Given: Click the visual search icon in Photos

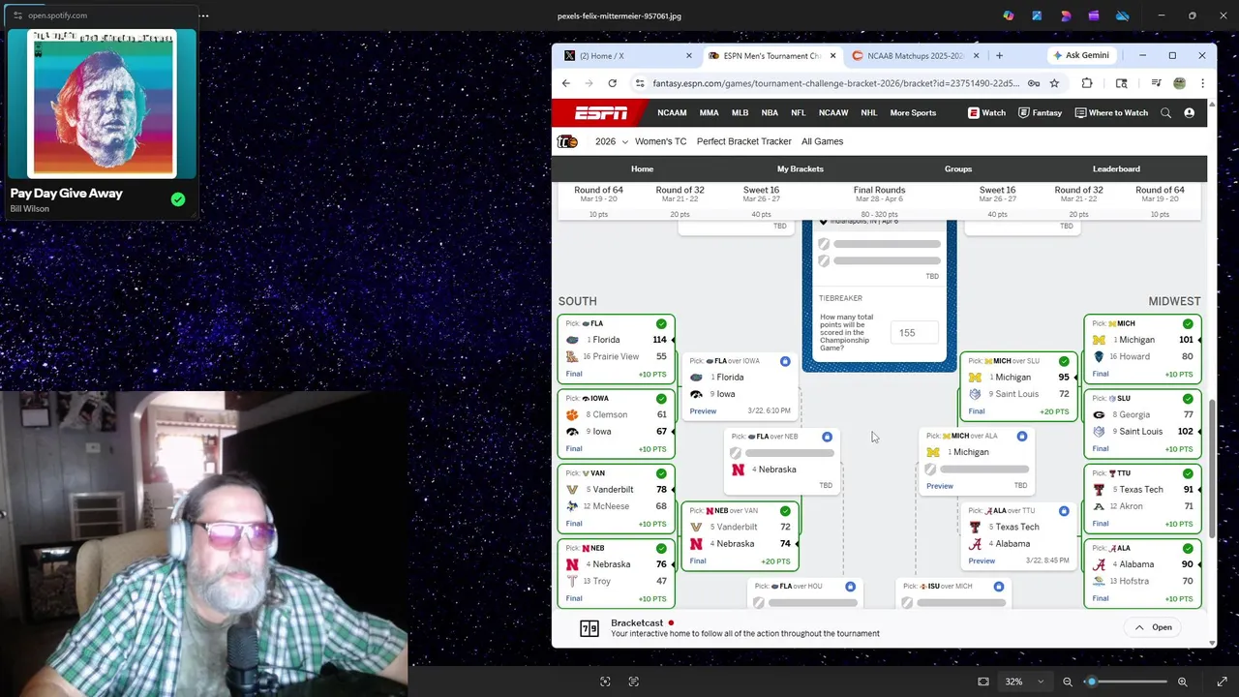Looking at the screenshot, I should 605,682.
